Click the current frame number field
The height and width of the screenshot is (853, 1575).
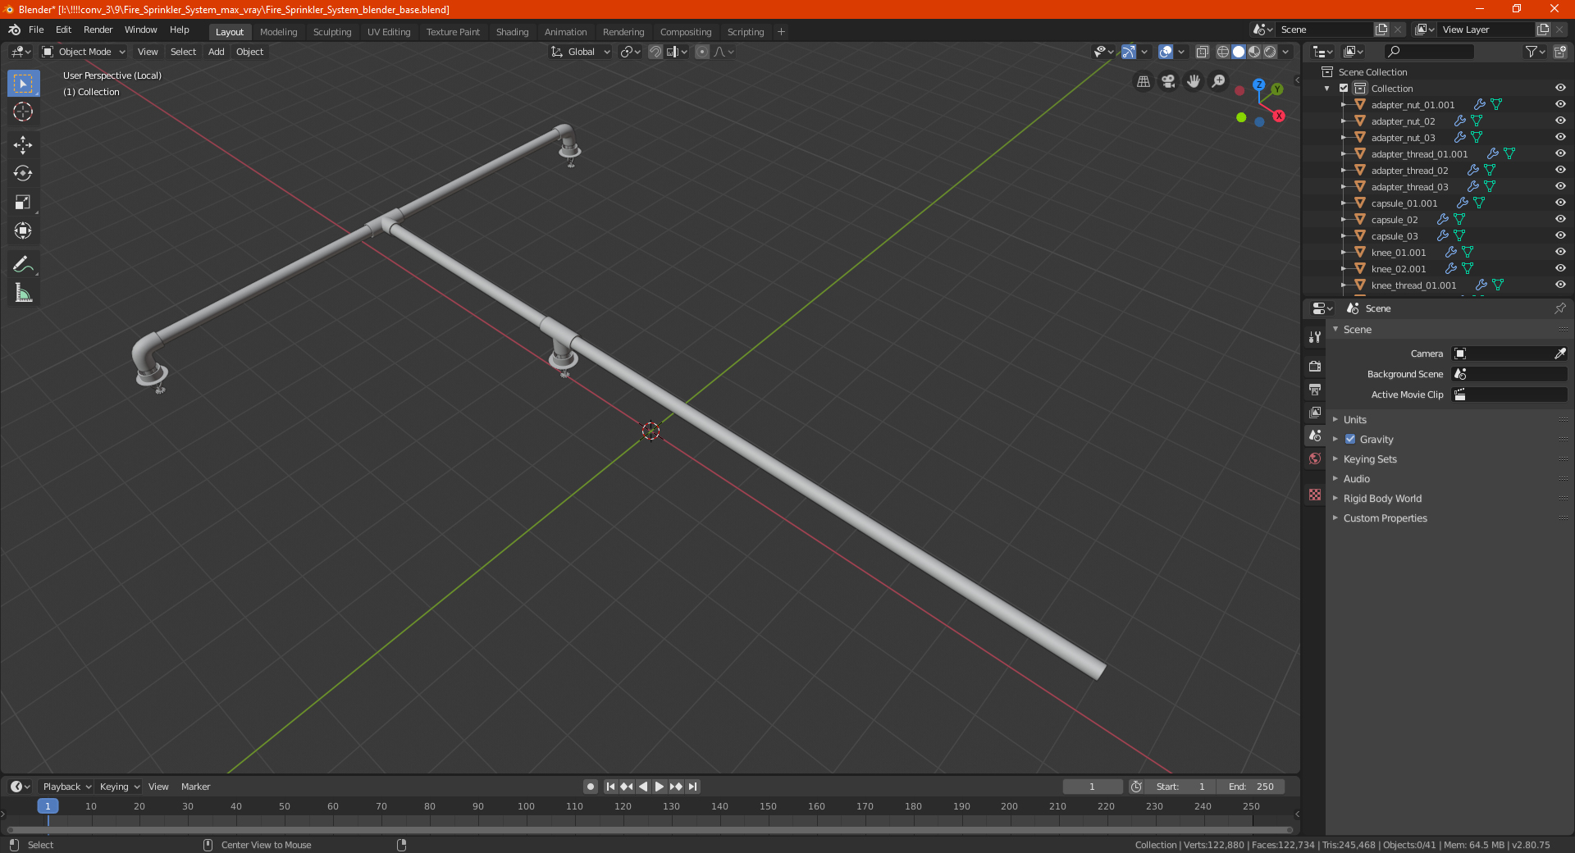tap(1092, 787)
